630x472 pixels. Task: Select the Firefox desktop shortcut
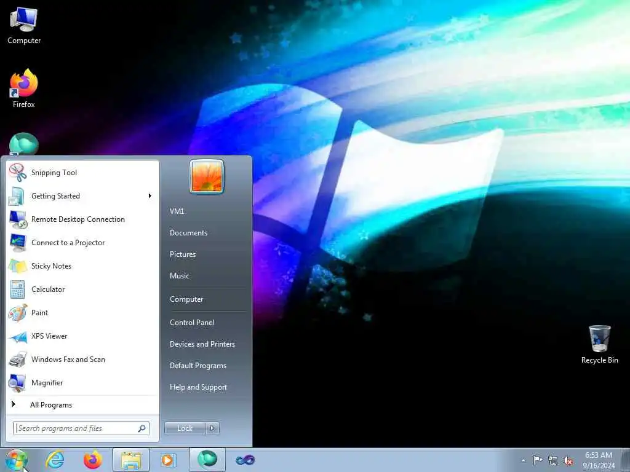24,88
